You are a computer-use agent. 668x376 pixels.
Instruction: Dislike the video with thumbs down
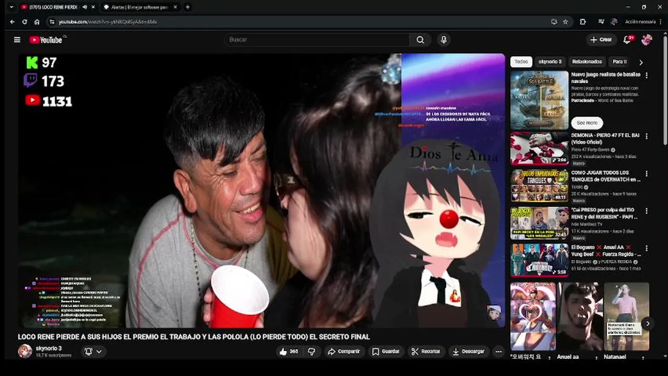pos(312,351)
